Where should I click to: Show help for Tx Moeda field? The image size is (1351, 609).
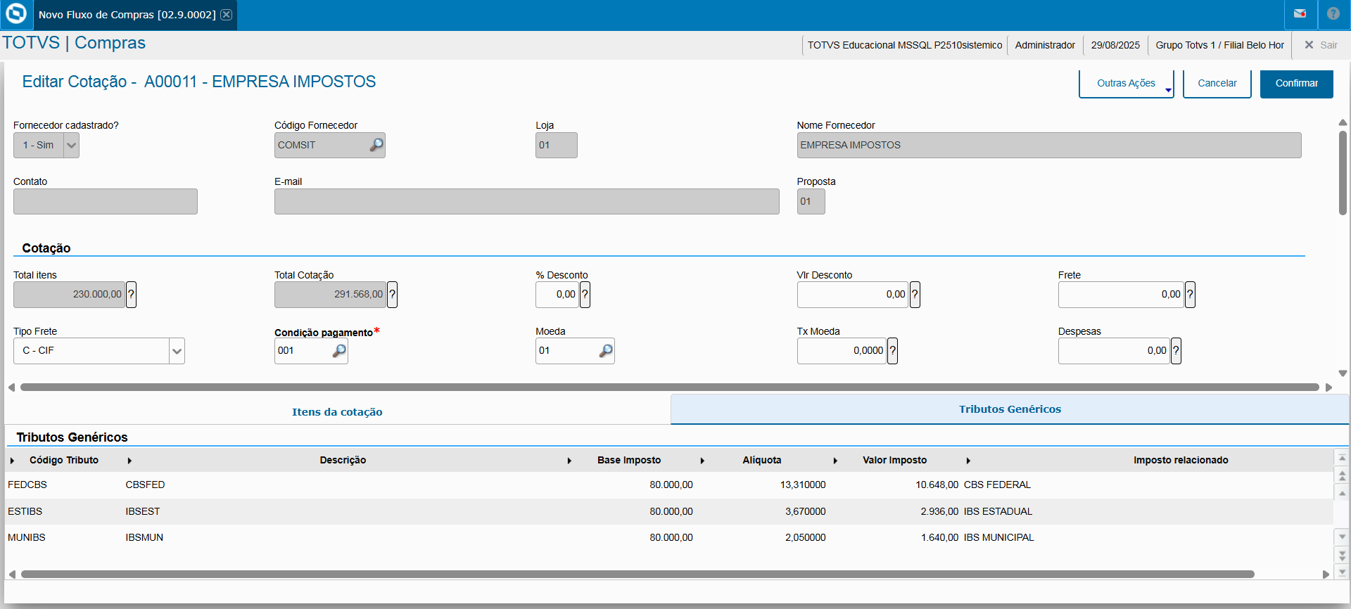click(892, 351)
